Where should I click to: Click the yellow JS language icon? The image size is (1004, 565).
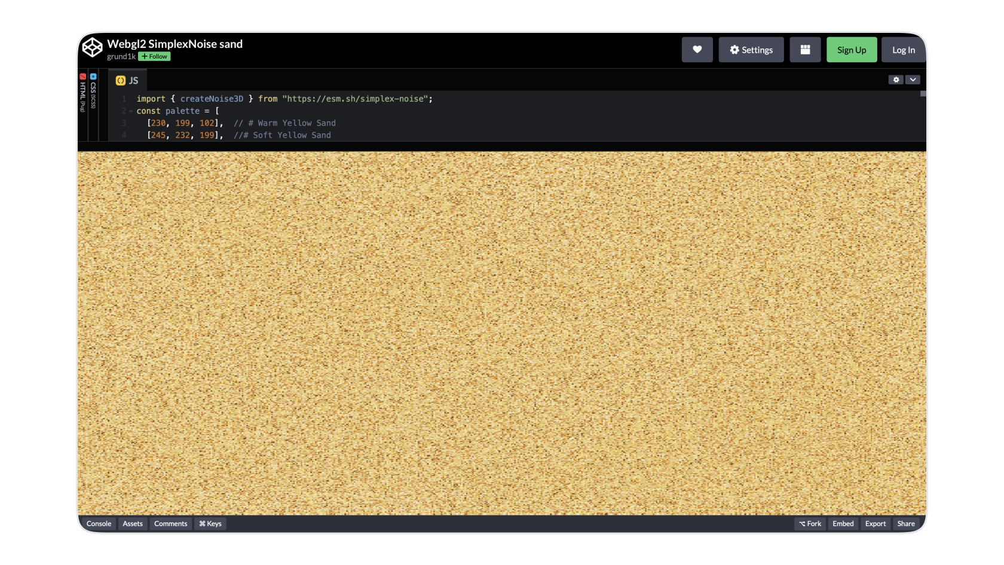121,81
